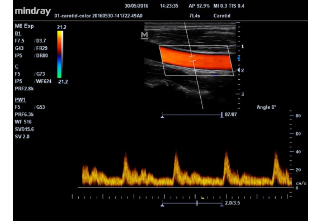This screenshot has width=321, height=221.
Task: Click the PRF2.8k color value
Action: click(24, 89)
